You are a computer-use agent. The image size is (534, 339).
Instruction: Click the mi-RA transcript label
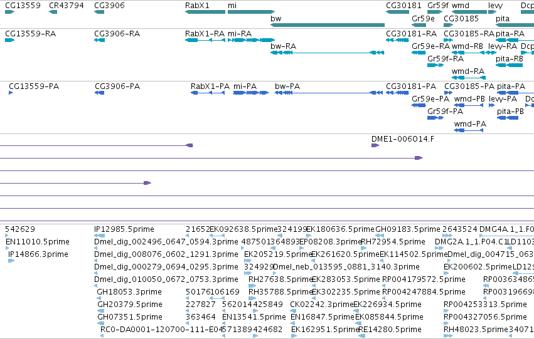[x=240, y=34]
